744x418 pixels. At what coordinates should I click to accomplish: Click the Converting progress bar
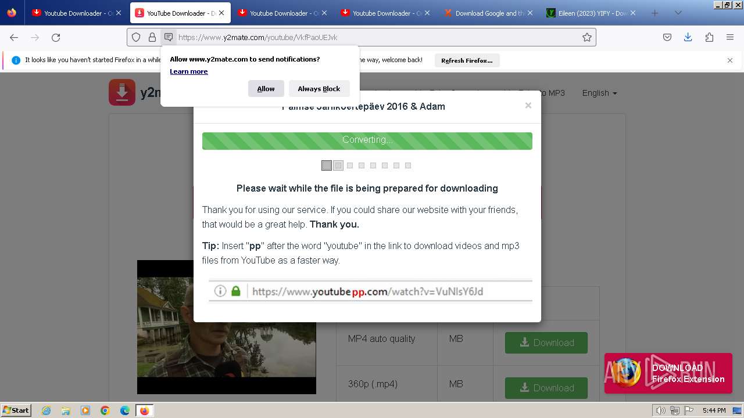point(367,140)
